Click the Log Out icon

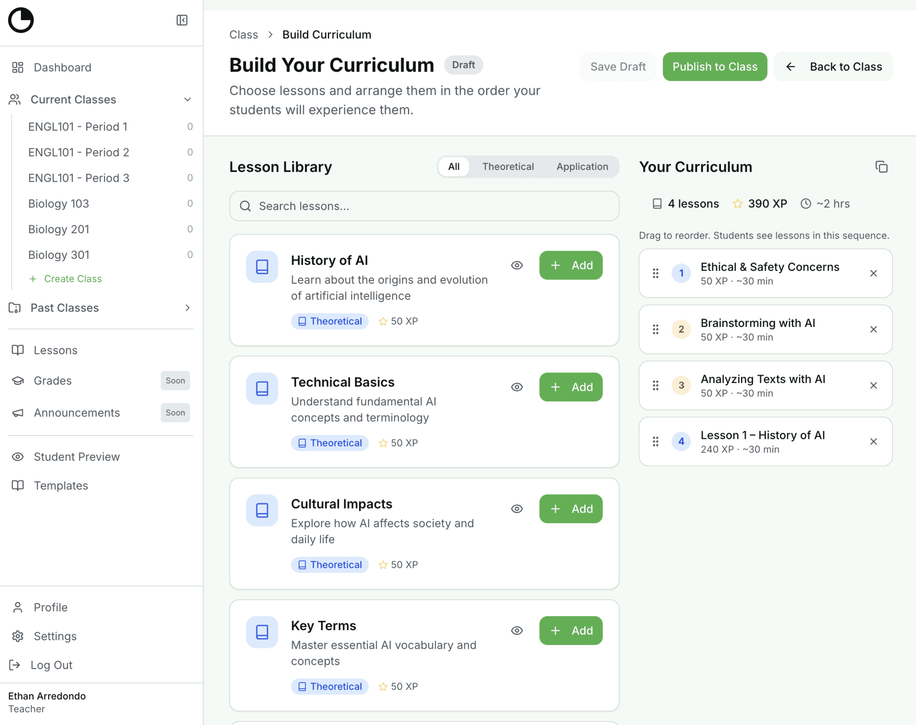15,665
